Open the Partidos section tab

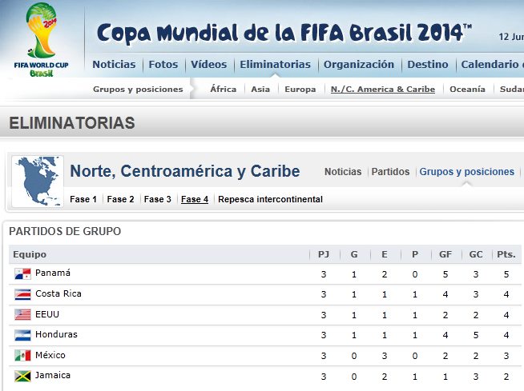390,171
